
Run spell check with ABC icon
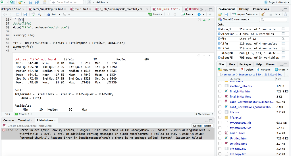(x=33, y=14)
